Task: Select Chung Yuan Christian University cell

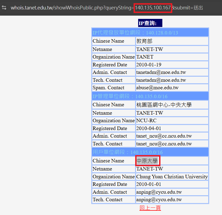Action: tap(172, 177)
